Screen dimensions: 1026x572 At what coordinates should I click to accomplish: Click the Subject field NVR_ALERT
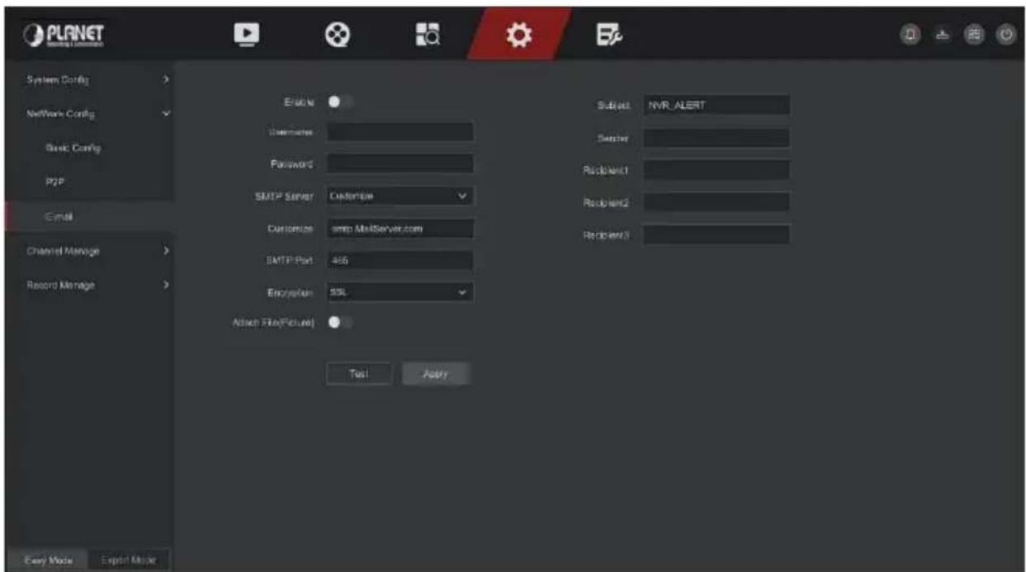pyautogui.click(x=716, y=105)
